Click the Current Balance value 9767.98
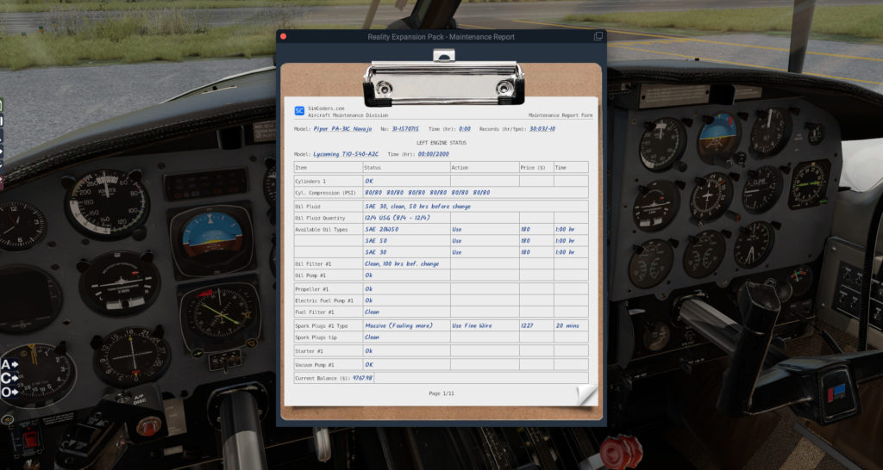883x470 pixels. tap(363, 378)
